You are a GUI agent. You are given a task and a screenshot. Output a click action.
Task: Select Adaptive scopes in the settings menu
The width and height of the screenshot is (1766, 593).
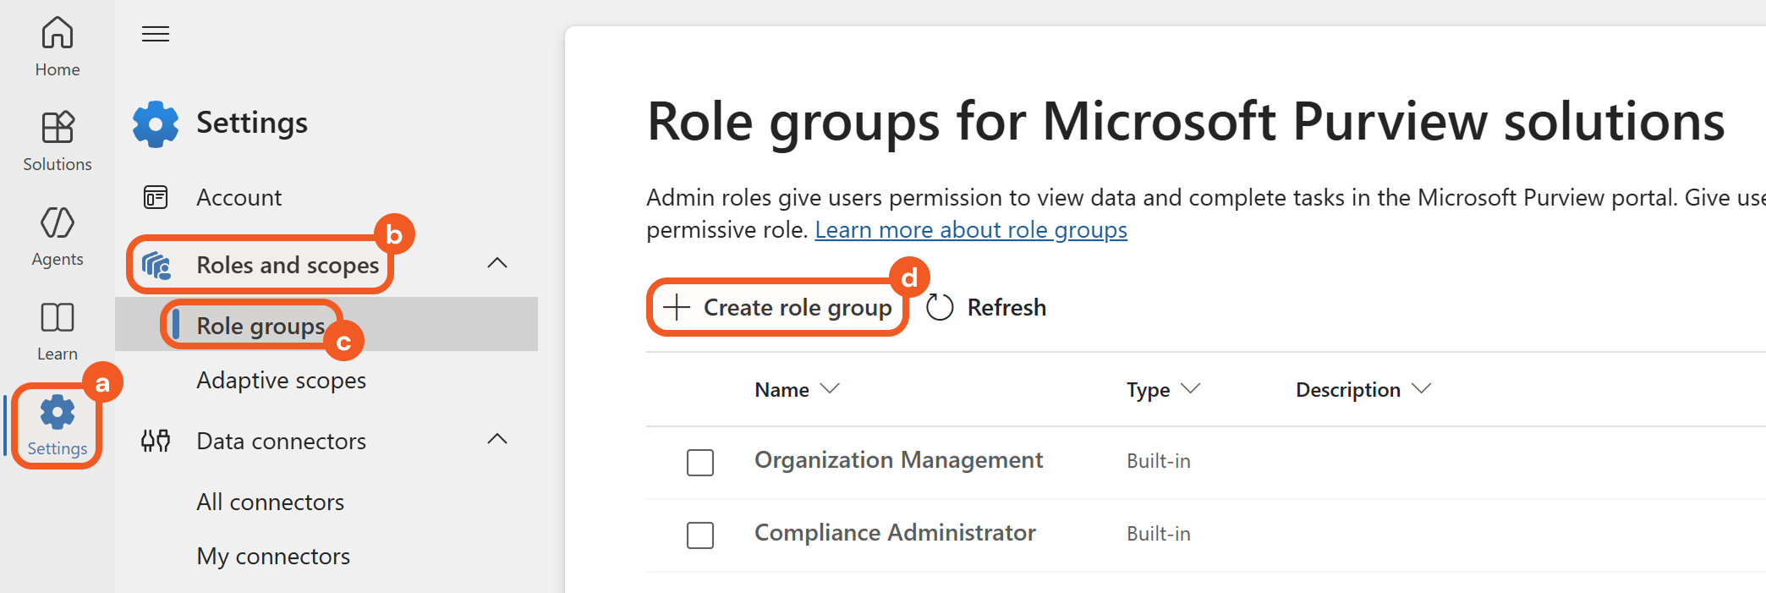(281, 381)
